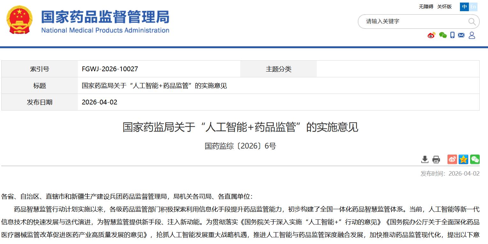Switch to the 关怀版 care version
488x244 pixels.
(444, 7)
